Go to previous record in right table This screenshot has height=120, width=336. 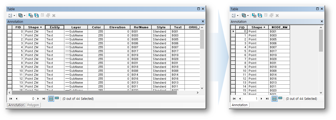(240, 99)
